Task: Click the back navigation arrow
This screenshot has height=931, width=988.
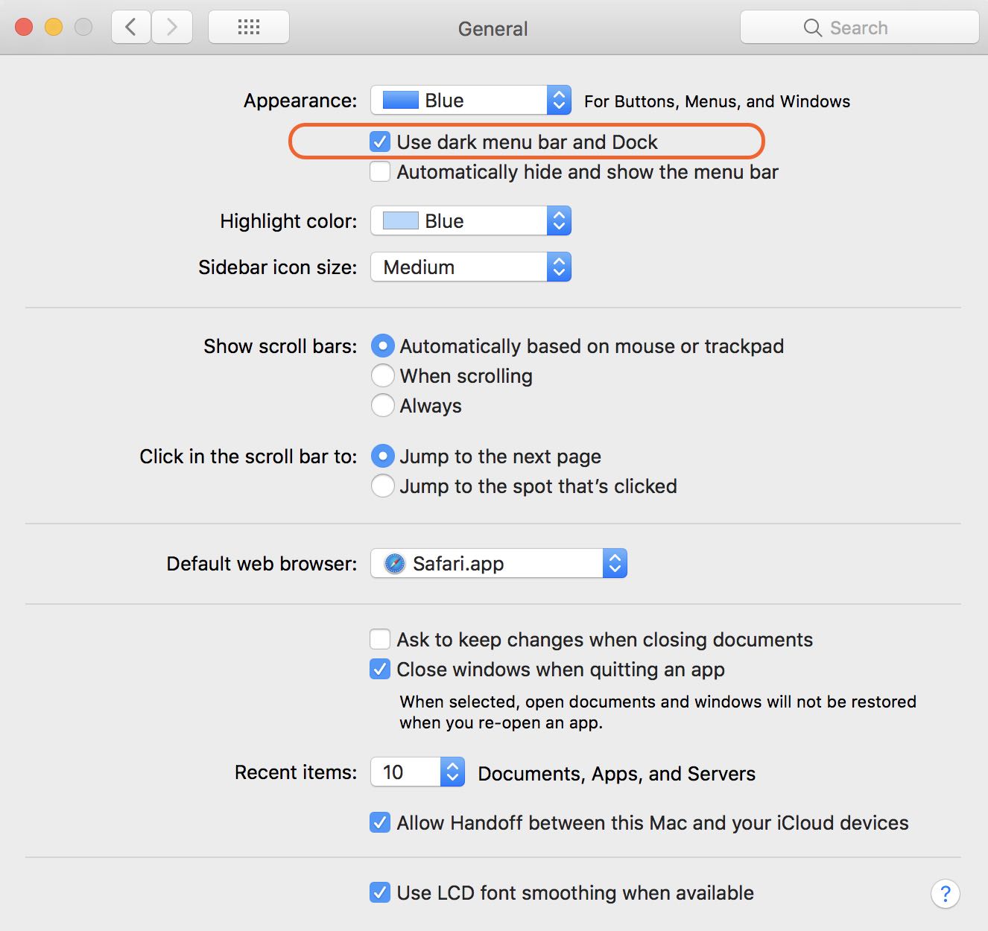Action: [131, 28]
